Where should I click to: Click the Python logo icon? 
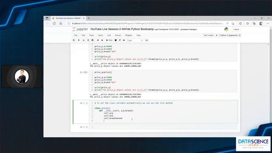point(227,29)
